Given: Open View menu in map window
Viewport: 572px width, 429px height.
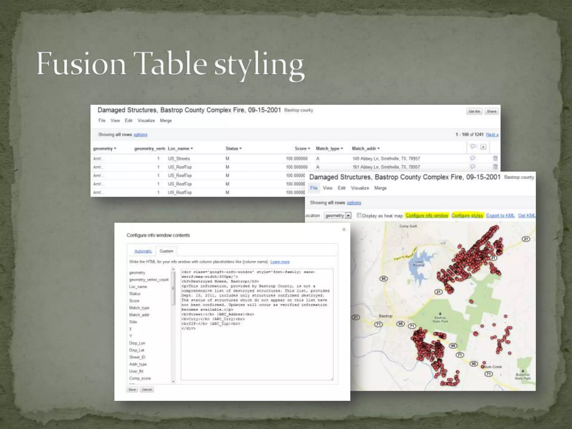Looking at the screenshot, I should coord(328,188).
